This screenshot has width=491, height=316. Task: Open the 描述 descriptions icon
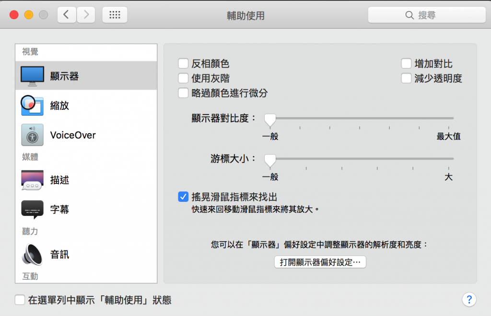(x=33, y=180)
